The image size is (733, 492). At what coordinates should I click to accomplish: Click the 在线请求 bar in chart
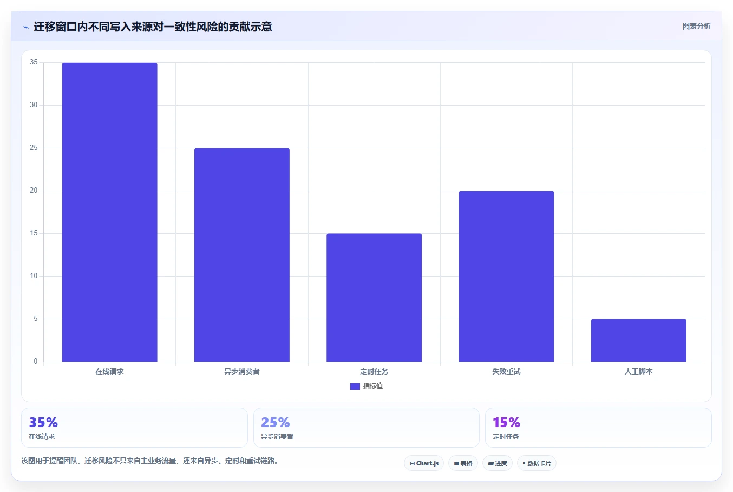pyautogui.click(x=110, y=212)
